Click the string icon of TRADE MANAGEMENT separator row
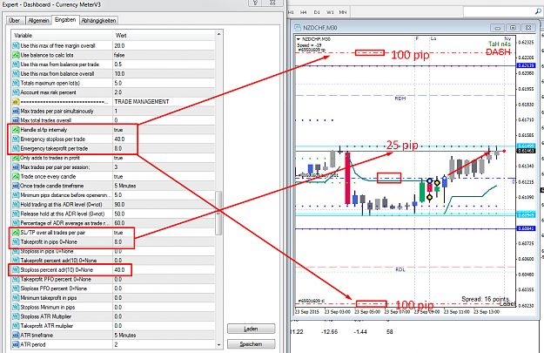 click(x=16, y=102)
